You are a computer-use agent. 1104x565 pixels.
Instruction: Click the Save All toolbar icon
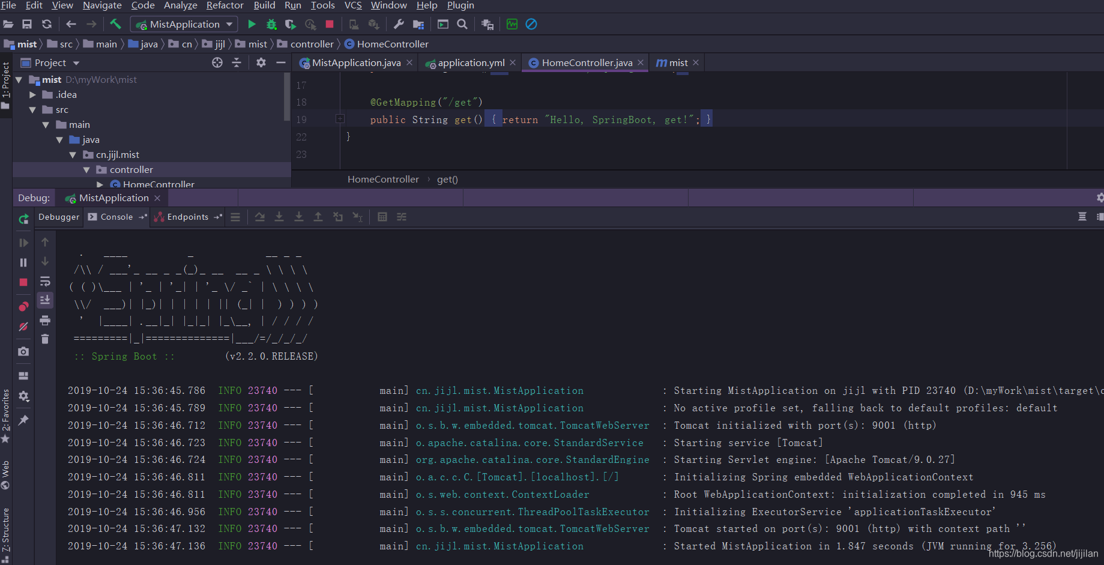click(x=27, y=25)
